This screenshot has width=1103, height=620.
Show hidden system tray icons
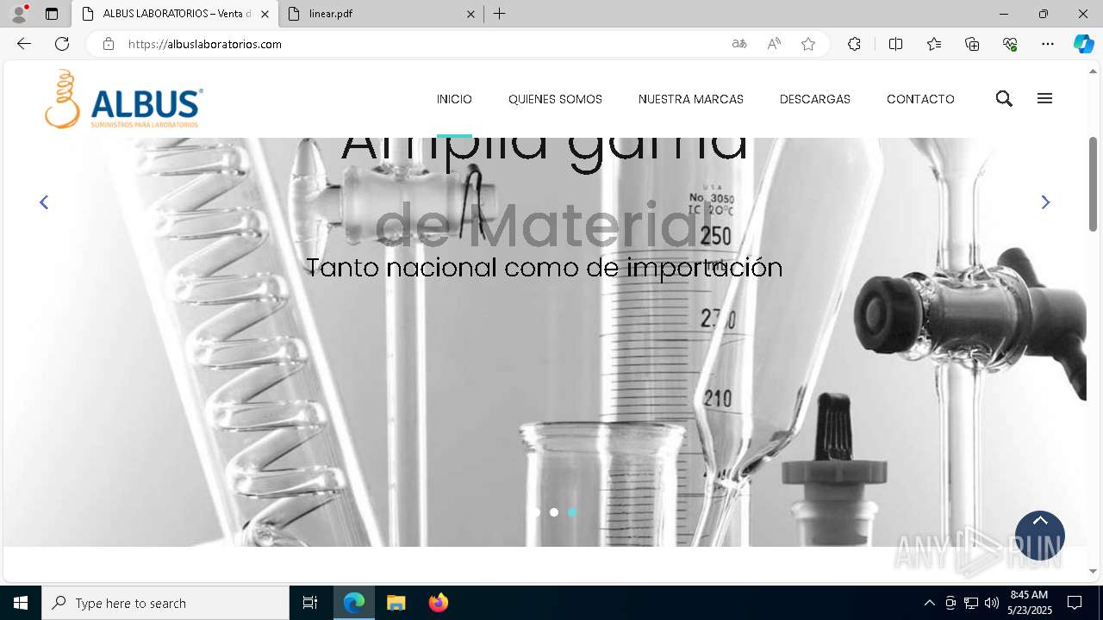(x=929, y=603)
